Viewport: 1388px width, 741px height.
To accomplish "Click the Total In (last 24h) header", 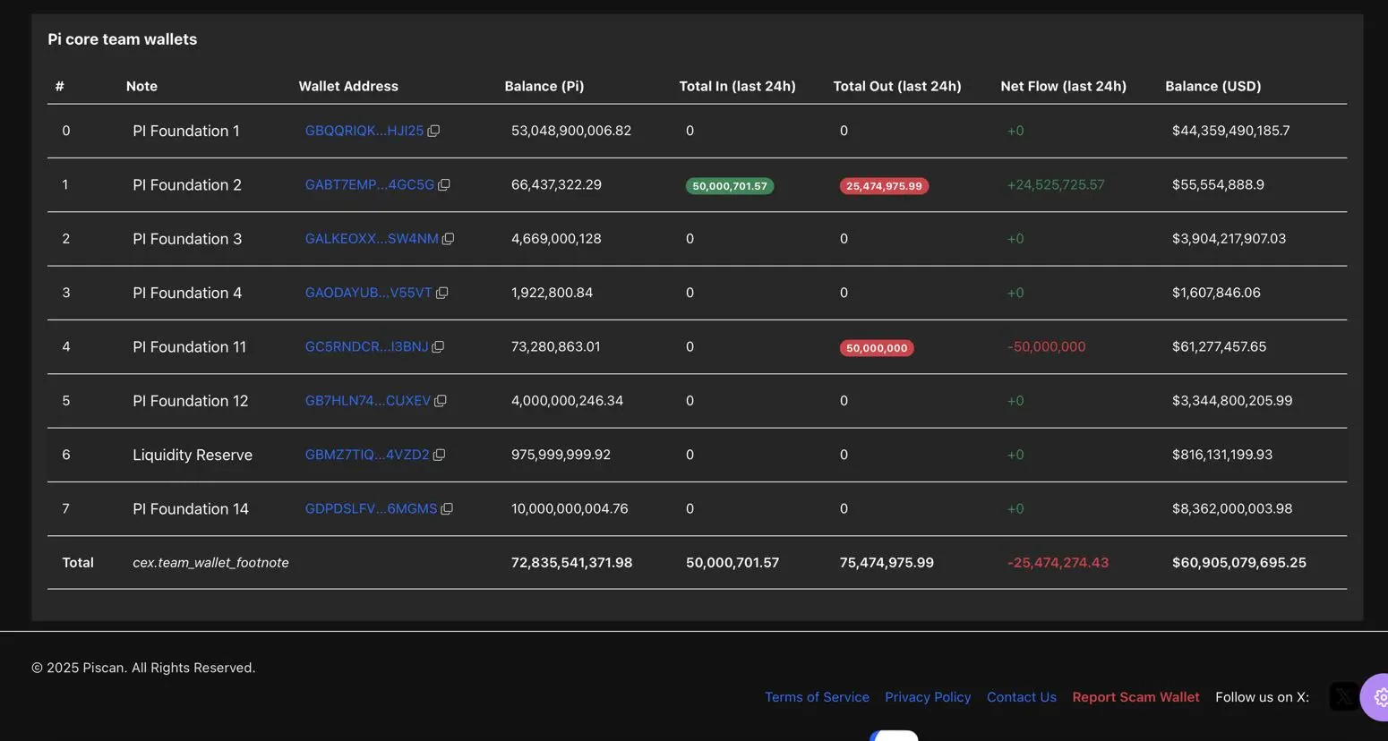I will 737,86.
